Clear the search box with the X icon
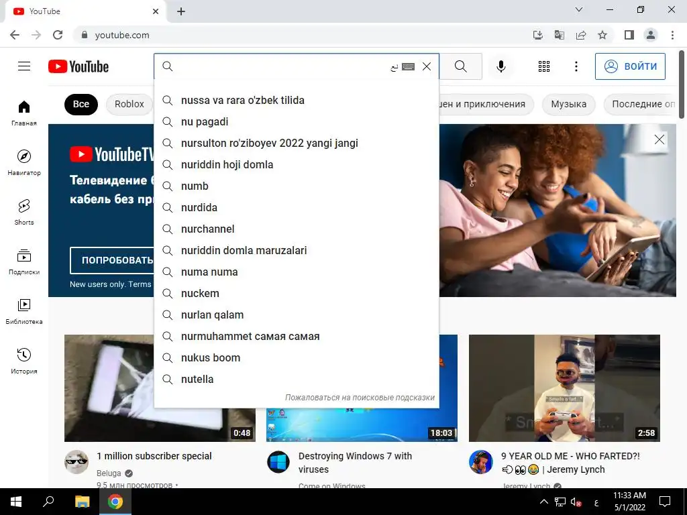 (x=426, y=66)
